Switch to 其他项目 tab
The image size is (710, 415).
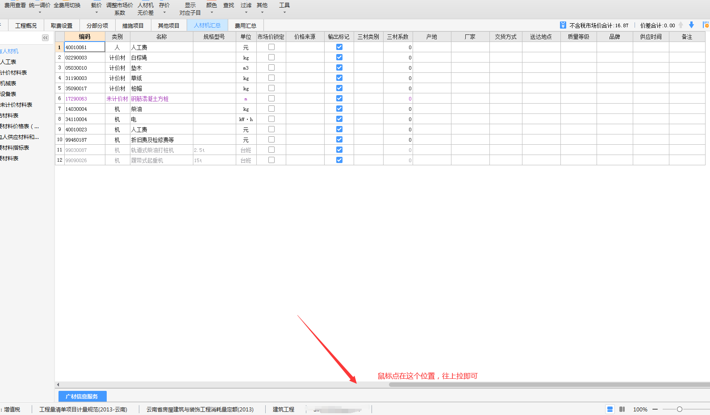click(x=169, y=25)
